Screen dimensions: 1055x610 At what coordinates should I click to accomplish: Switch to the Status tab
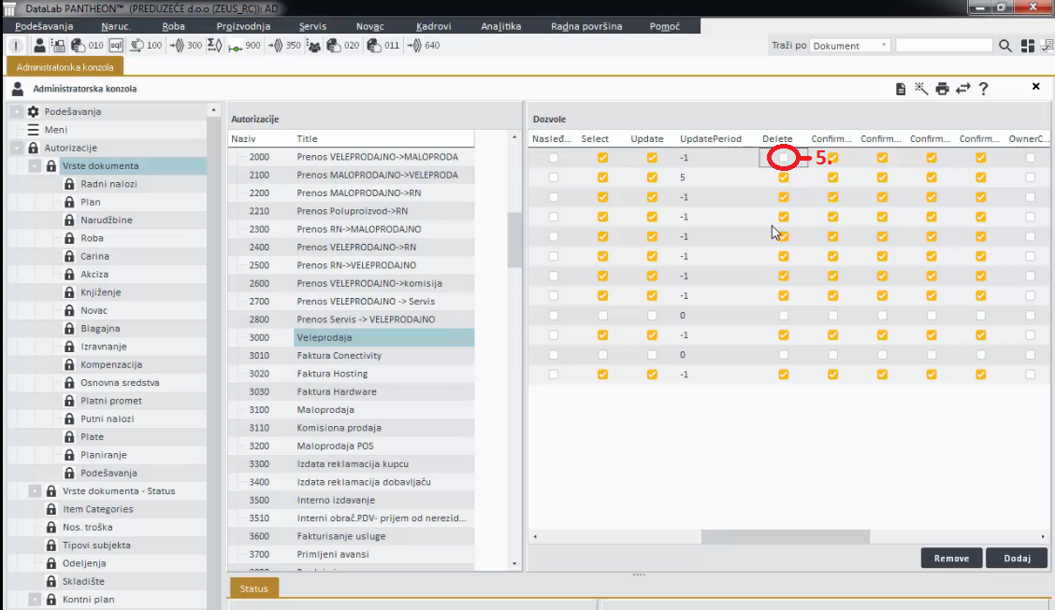(x=253, y=589)
